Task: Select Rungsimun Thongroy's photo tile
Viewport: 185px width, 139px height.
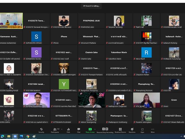Action: pyautogui.click(x=91, y=84)
